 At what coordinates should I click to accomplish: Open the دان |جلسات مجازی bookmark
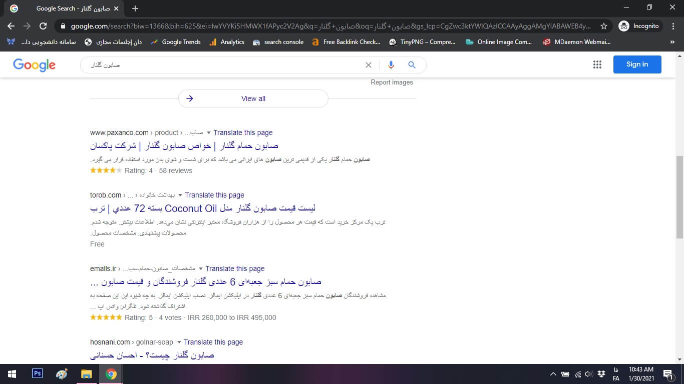click(113, 42)
